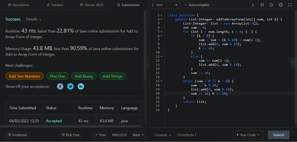Open Plus One challenge
This screenshot has height=142, width=297.
[x=57, y=76]
